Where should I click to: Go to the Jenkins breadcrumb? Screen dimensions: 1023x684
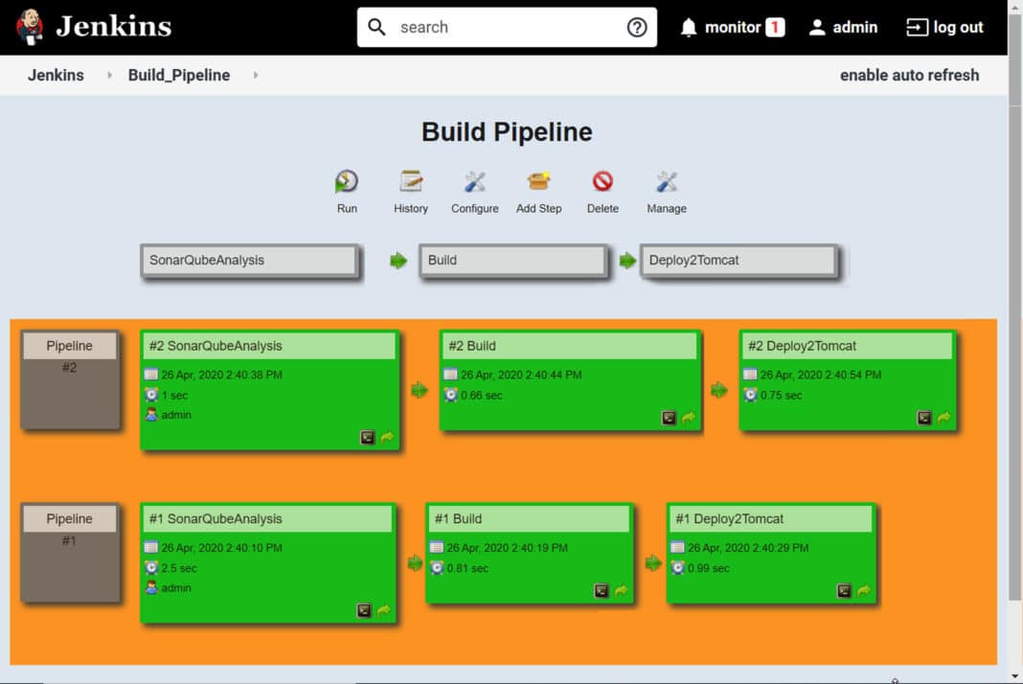[x=57, y=75]
